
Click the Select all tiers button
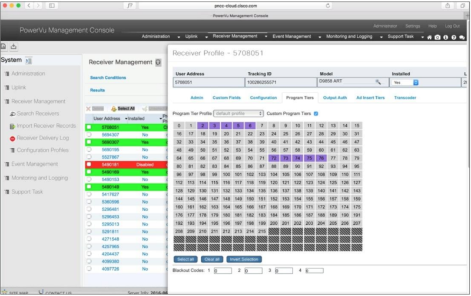(x=185, y=260)
